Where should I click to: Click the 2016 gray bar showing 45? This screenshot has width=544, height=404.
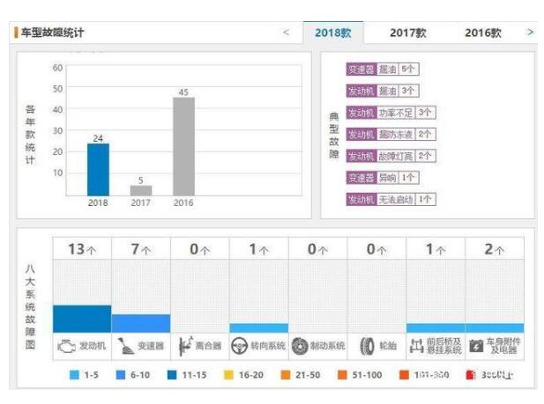click(x=183, y=147)
